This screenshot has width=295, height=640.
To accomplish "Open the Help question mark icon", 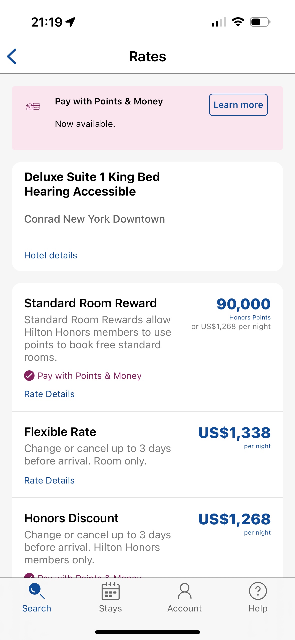I will pos(258,591).
